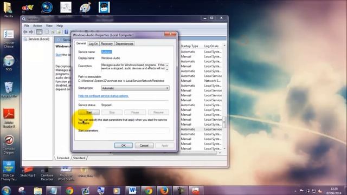Open Adobe Reader 9 desktop shortcut
The image size is (347, 195).
(x=9, y=118)
